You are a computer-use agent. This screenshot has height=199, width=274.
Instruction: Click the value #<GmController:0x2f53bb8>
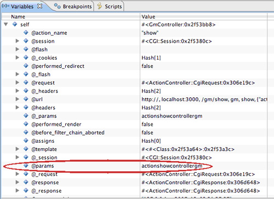[x=179, y=25]
